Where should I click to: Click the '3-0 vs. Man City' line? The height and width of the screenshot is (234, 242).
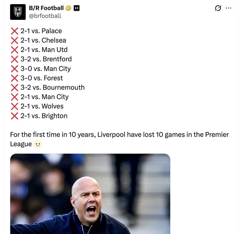45,69
